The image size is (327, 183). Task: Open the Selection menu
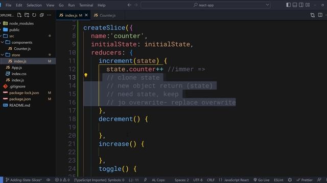(x=34, y=5)
